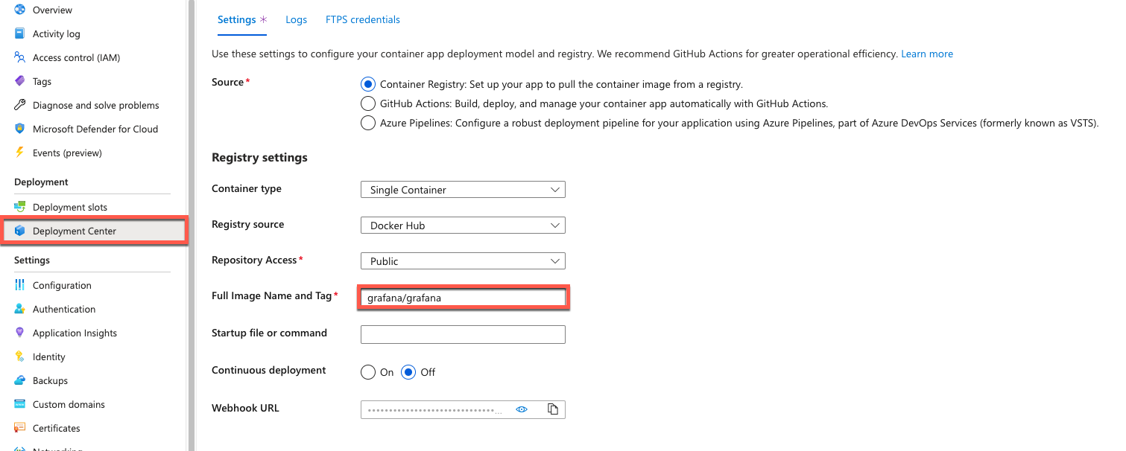This screenshot has height=451, width=1126.
Task: Set Continuous deployment to Off
Action: [x=408, y=372]
